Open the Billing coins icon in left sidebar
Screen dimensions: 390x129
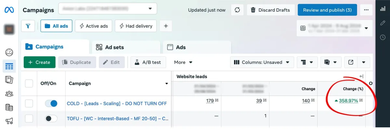point(9,108)
